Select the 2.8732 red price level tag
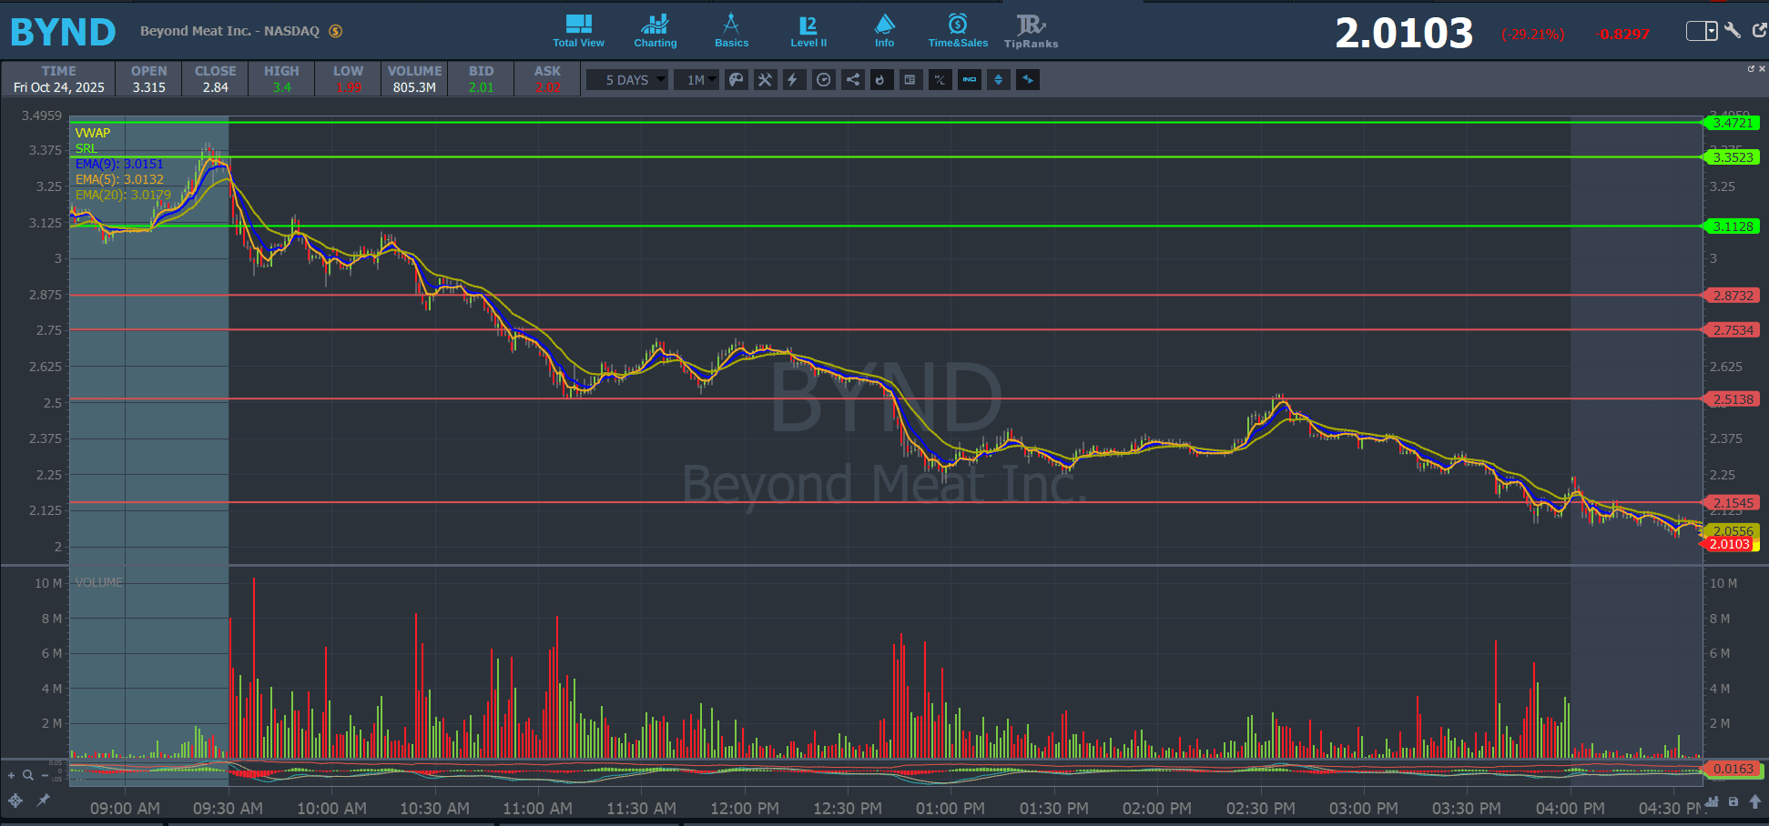 [x=1732, y=296]
